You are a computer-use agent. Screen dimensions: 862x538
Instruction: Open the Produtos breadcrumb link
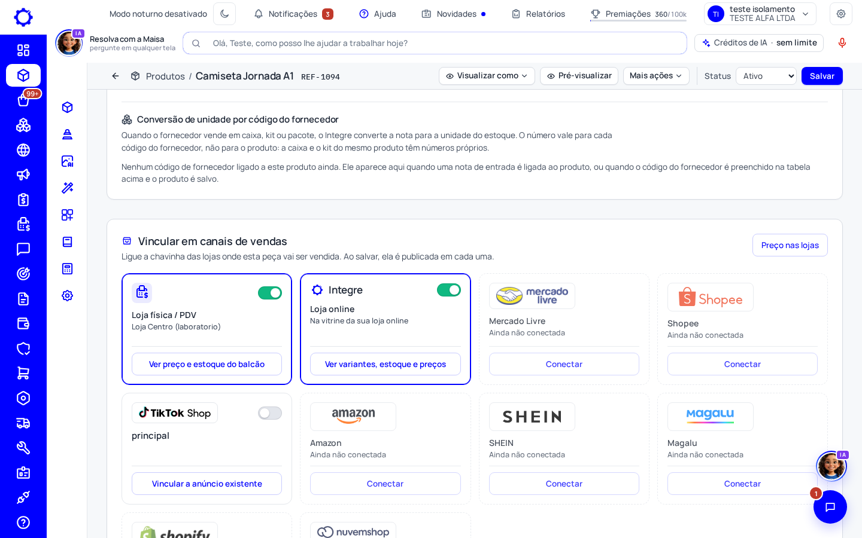[165, 77]
